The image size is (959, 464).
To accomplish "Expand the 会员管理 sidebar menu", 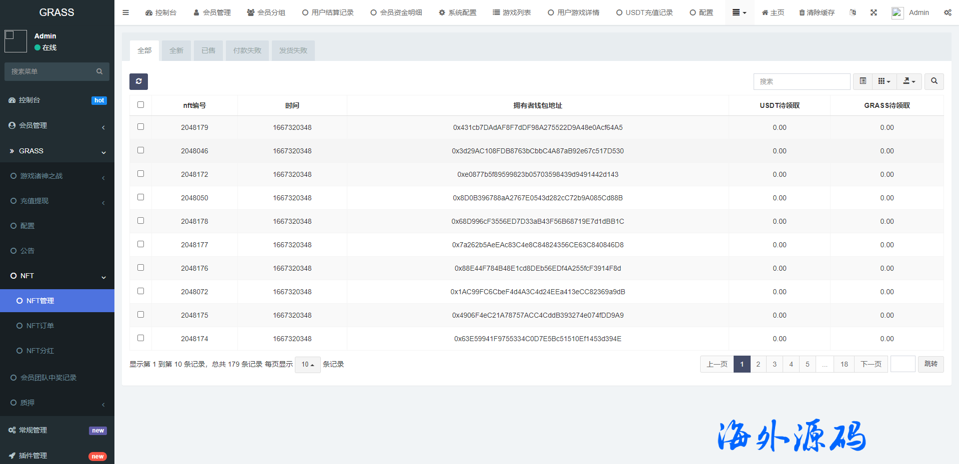I will click(57, 125).
